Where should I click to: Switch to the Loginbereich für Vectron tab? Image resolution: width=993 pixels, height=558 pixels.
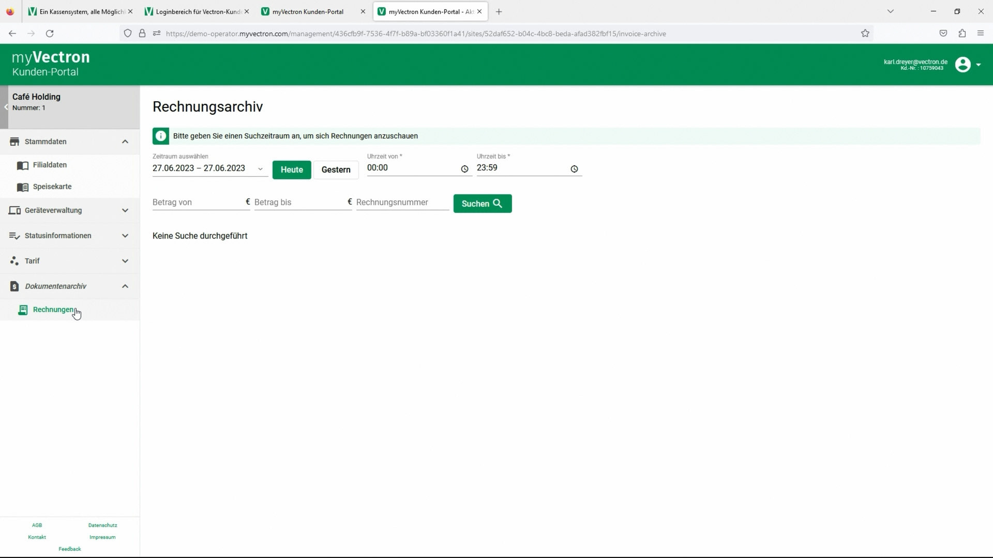click(x=197, y=11)
